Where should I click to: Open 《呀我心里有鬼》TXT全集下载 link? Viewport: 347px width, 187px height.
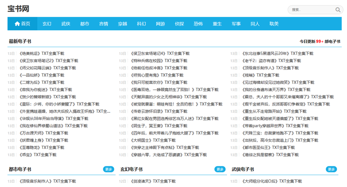tap(157, 75)
